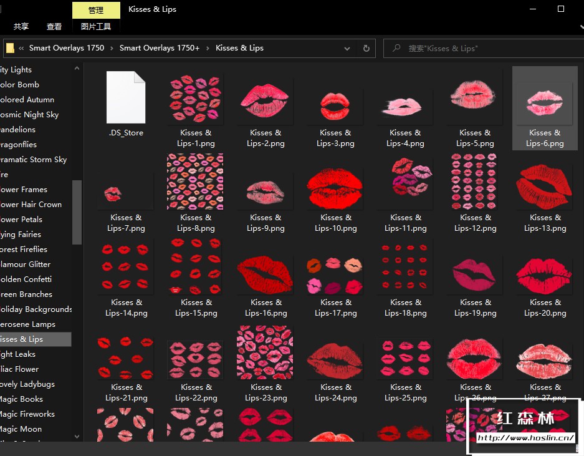This screenshot has height=456, width=584.
Task: Select Kisses & Lips-11.png thumbnail
Action: 405,182
